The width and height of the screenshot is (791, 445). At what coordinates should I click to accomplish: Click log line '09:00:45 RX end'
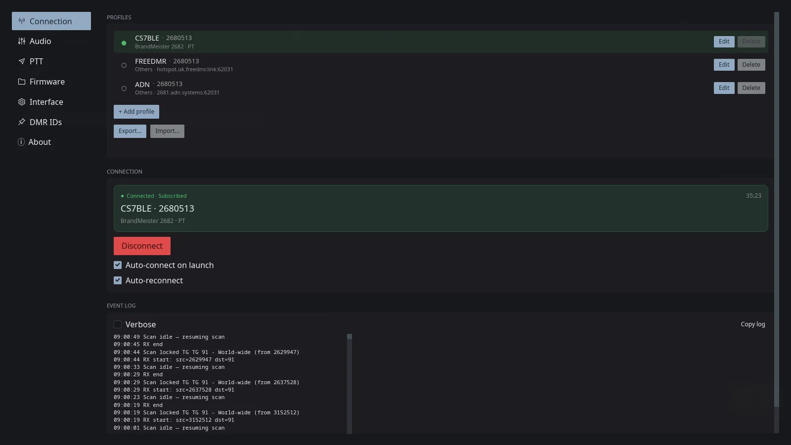138,344
